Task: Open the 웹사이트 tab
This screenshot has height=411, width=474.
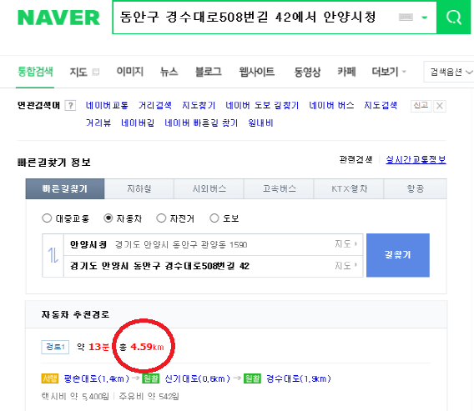Action: click(257, 72)
